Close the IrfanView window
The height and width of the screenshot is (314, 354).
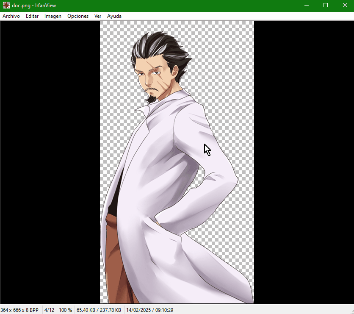click(x=345, y=5)
